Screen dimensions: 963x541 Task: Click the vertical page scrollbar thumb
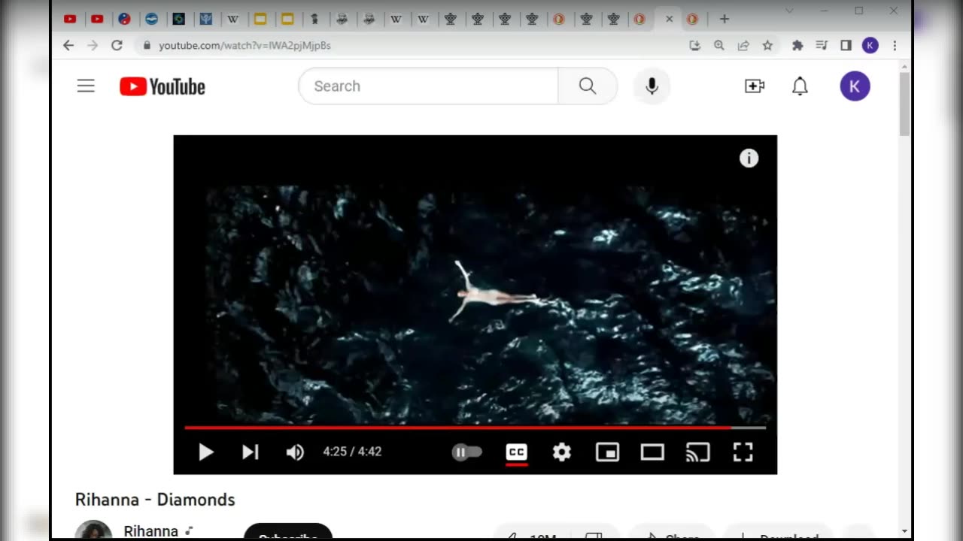click(x=905, y=103)
